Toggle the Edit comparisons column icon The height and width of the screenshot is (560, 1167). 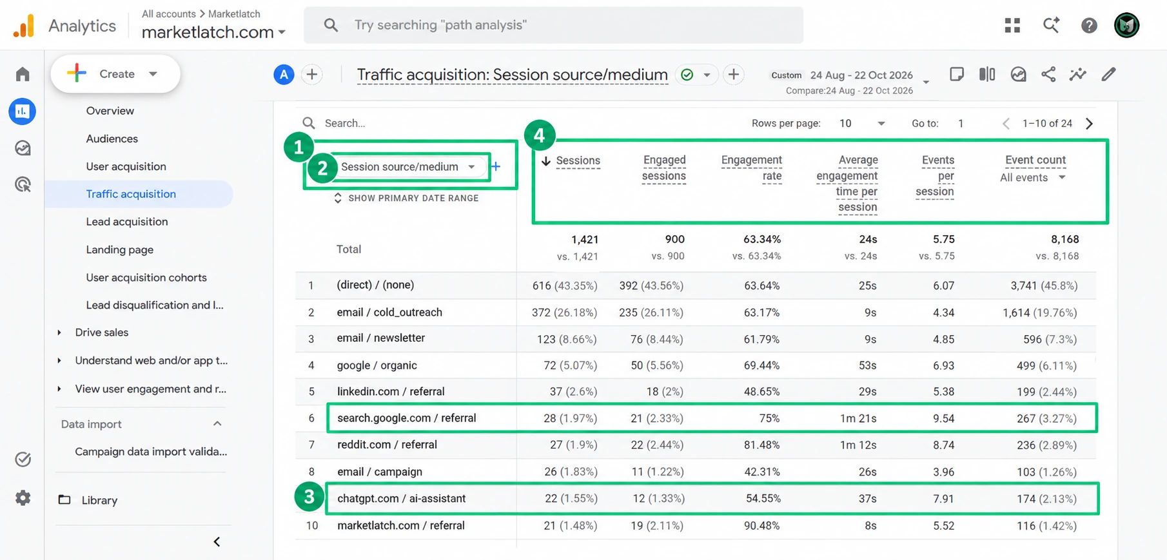tap(986, 74)
